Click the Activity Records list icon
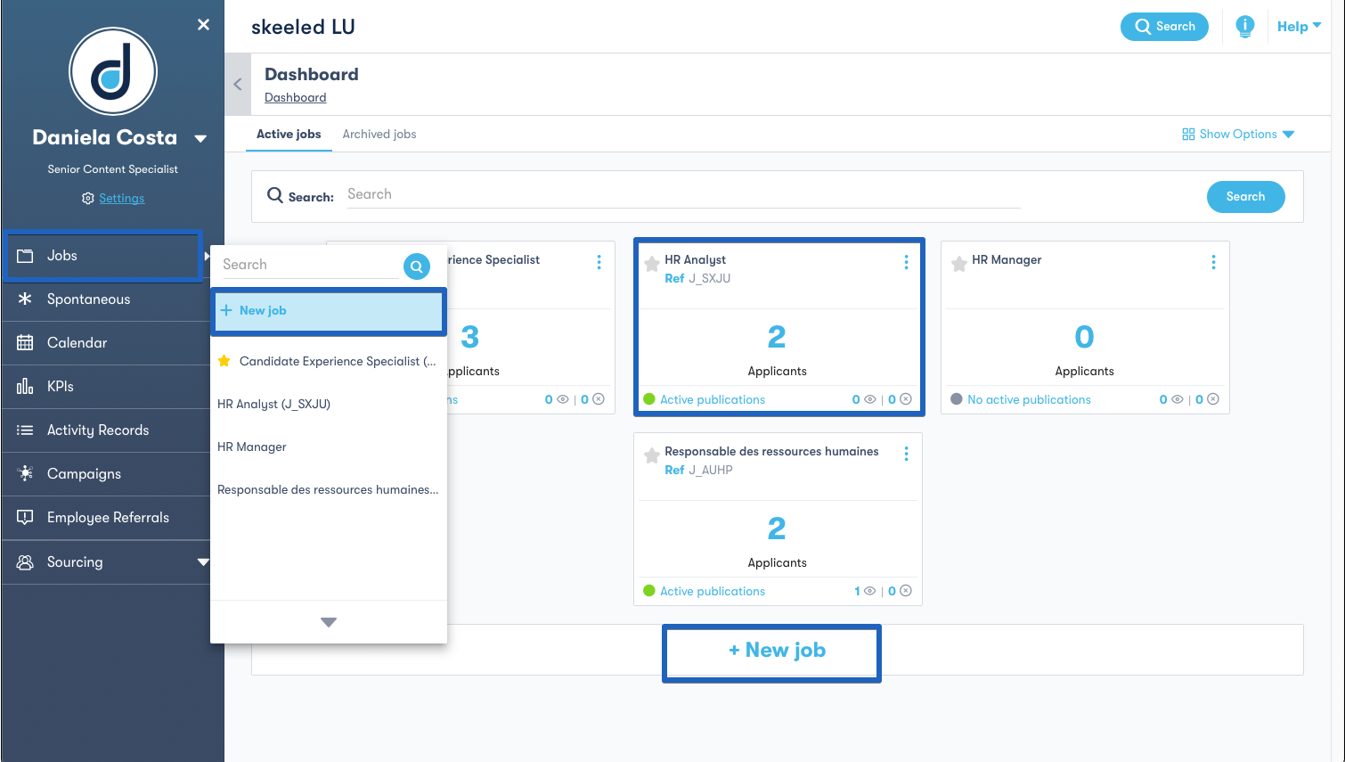1345x762 pixels. coord(25,430)
